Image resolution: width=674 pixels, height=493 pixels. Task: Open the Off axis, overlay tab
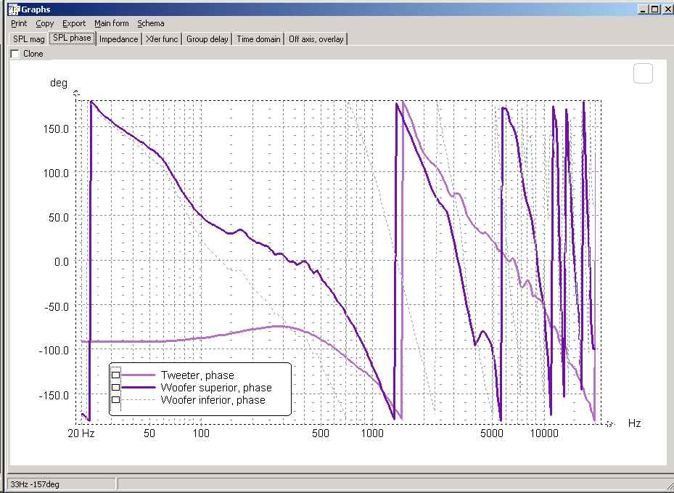pyautogui.click(x=316, y=39)
